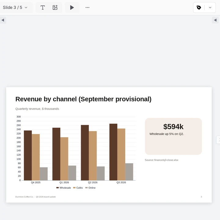Screen dimensions: 220x220
Task: Click the tan Cafés legend swatch
Action: (x=74, y=188)
